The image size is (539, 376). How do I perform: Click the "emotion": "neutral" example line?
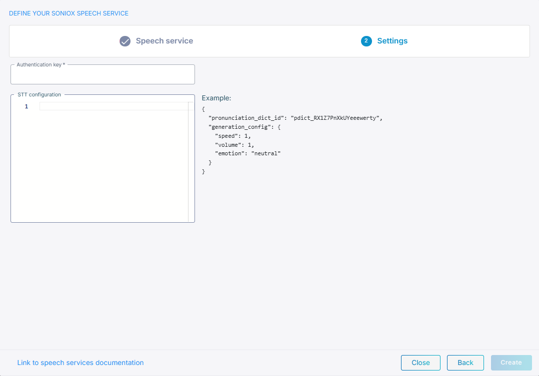point(247,154)
